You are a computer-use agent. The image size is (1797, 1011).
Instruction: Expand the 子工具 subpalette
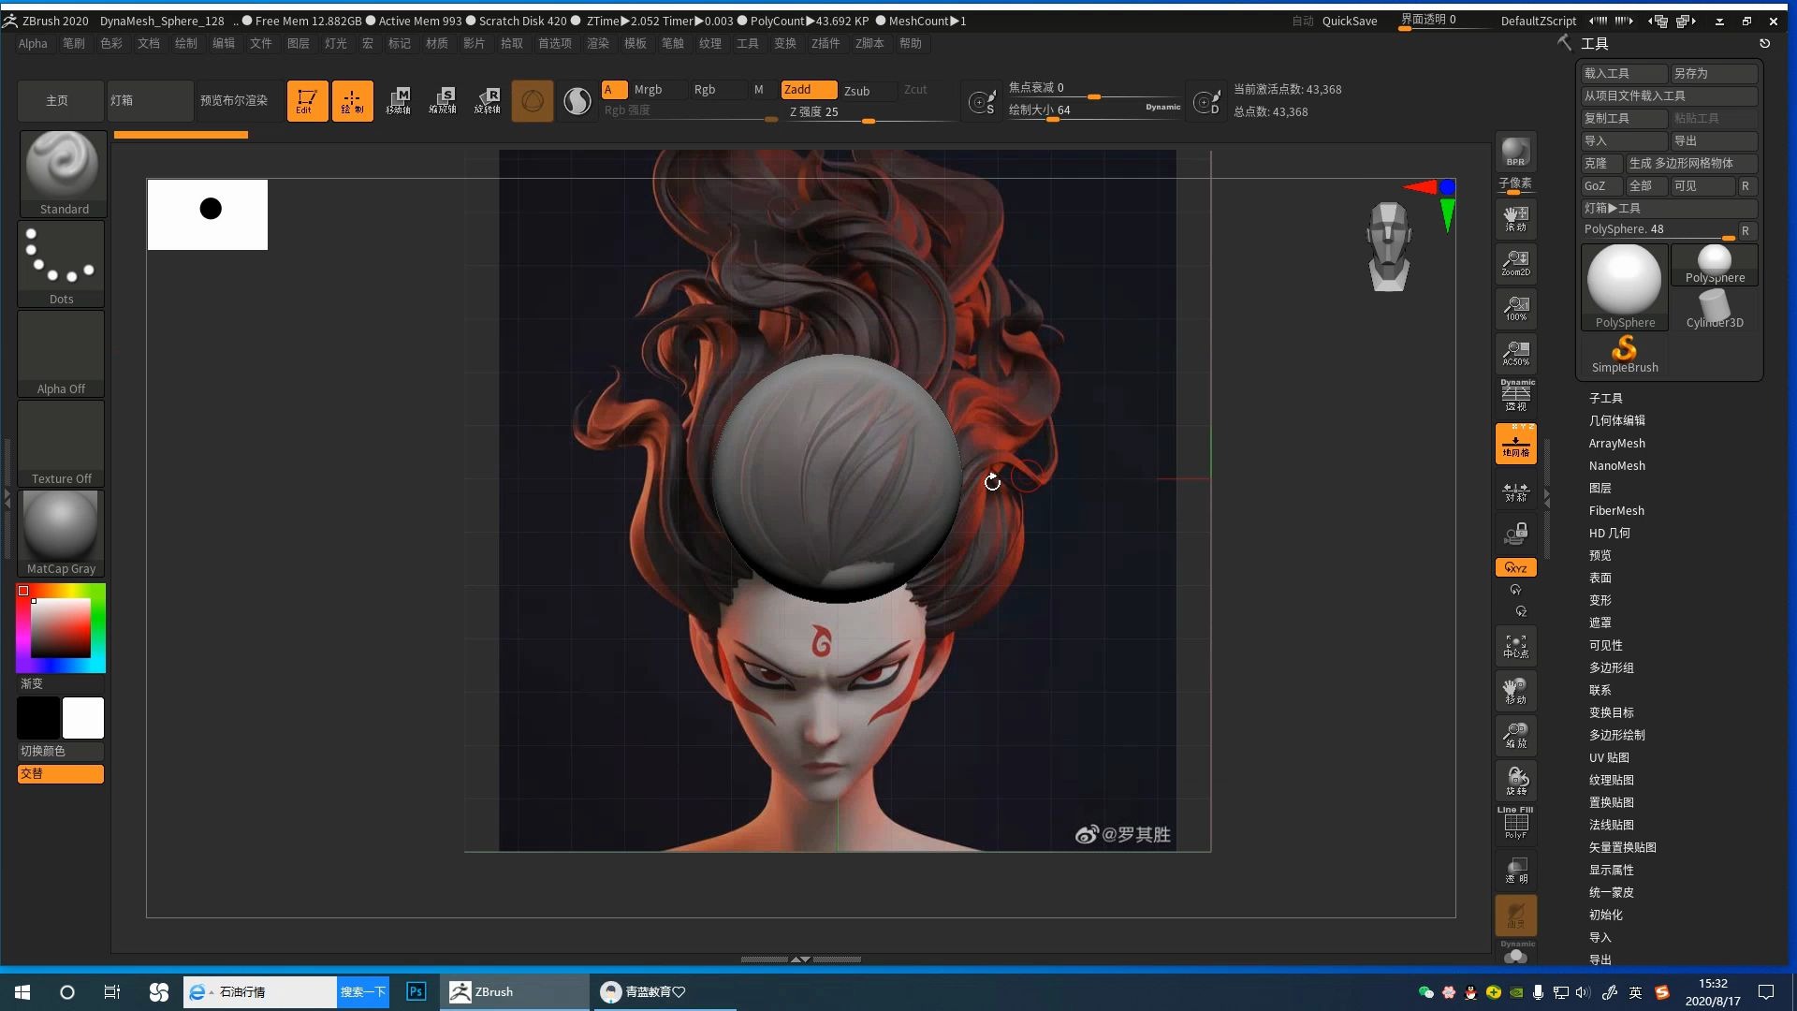[x=1605, y=398]
